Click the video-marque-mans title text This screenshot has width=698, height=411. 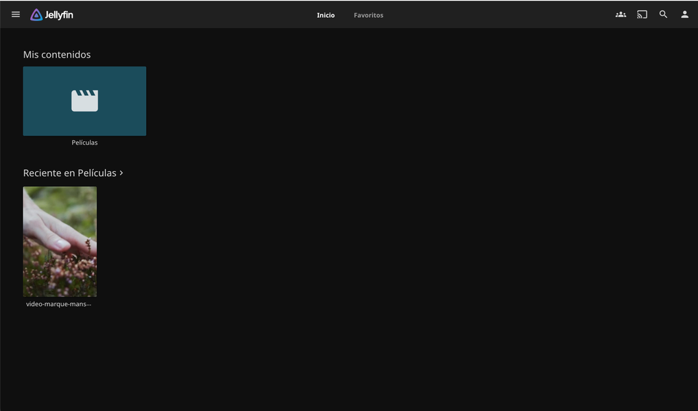click(x=58, y=304)
